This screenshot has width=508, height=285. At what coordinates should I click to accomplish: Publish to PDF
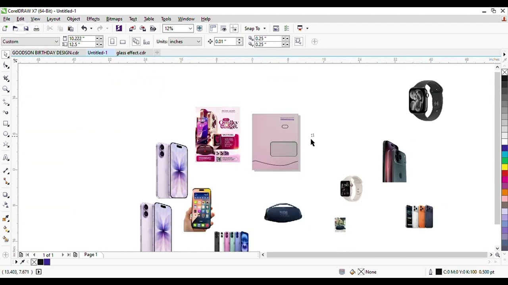153,28
